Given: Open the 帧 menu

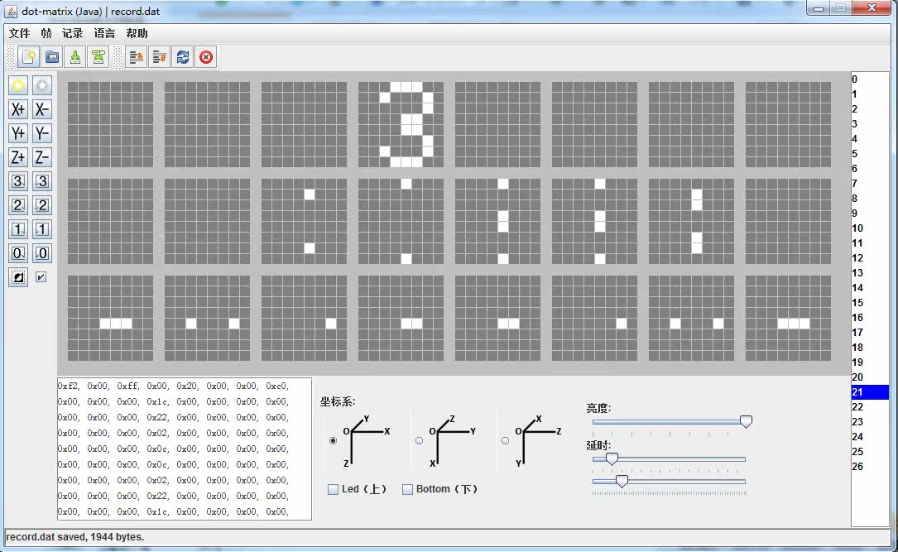Looking at the screenshot, I should (x=46, y=33).
